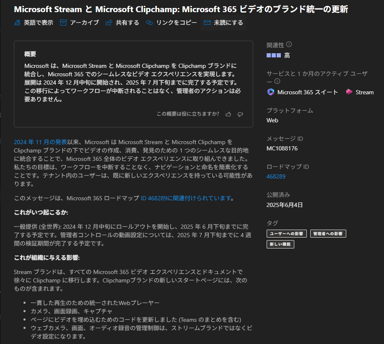Click the 一貫した再生のための統一されたWebプレーヤー bullet
This screenshot has width=384, height=344.
point(95,303)
